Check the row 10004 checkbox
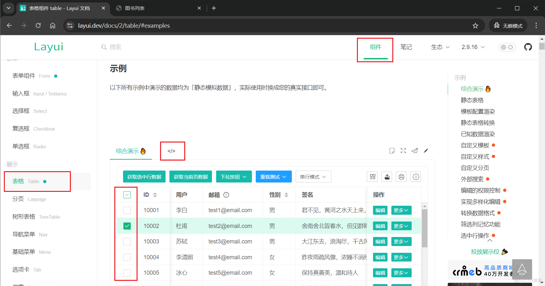This screenshot has width=545, height=286. [127, 257]
